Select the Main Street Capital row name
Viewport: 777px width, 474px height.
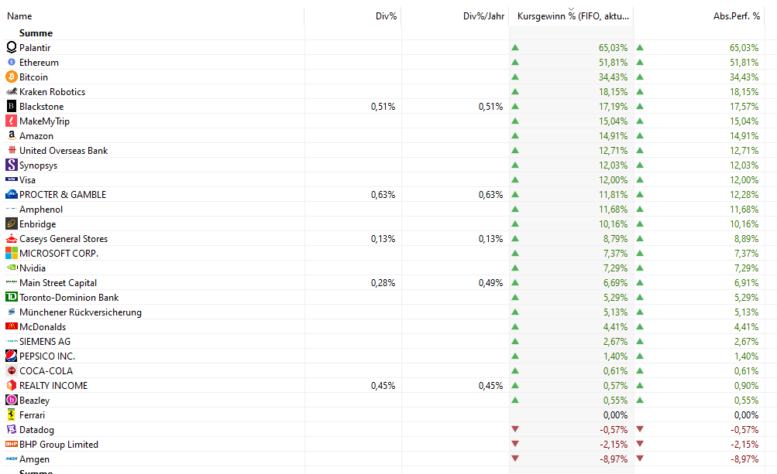tap(58, 282)
